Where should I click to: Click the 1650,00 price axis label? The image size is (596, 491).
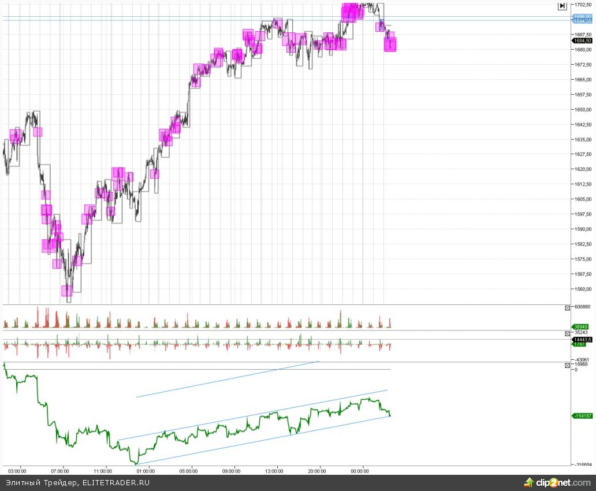click(582, 110)
